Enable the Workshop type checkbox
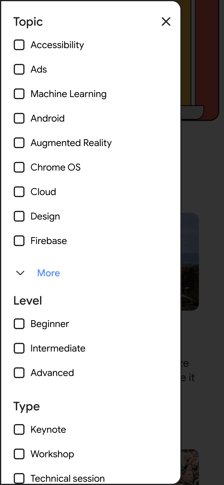Viewport: 224px width, 485px height. [x=19, y=454]
